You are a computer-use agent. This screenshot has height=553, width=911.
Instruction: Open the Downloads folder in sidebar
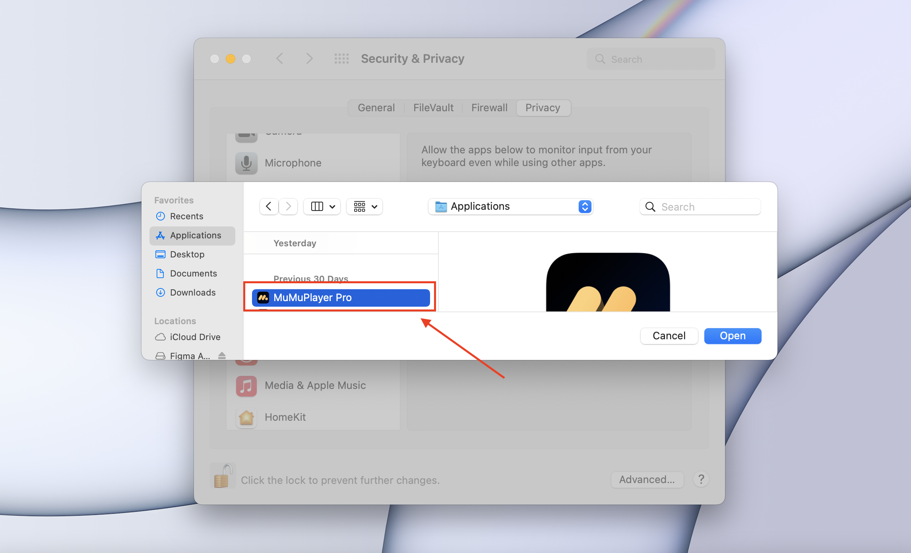pyautogui.click(x=192, y=292)
